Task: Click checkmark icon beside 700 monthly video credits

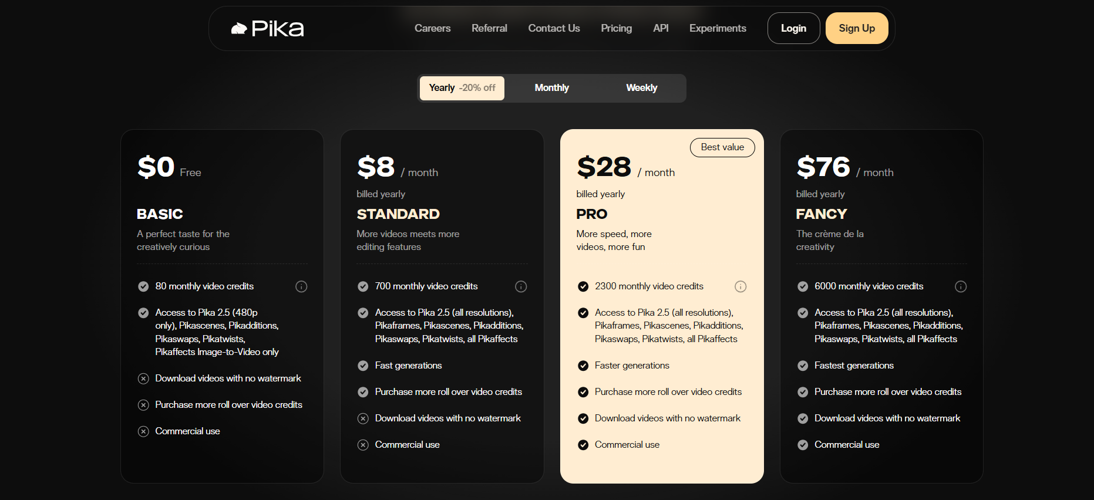Action: 363,286
